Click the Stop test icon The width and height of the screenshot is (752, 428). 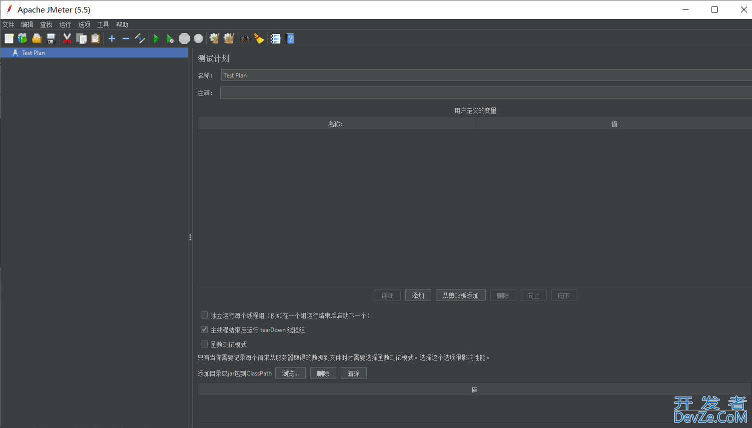[x=184, y=38]
